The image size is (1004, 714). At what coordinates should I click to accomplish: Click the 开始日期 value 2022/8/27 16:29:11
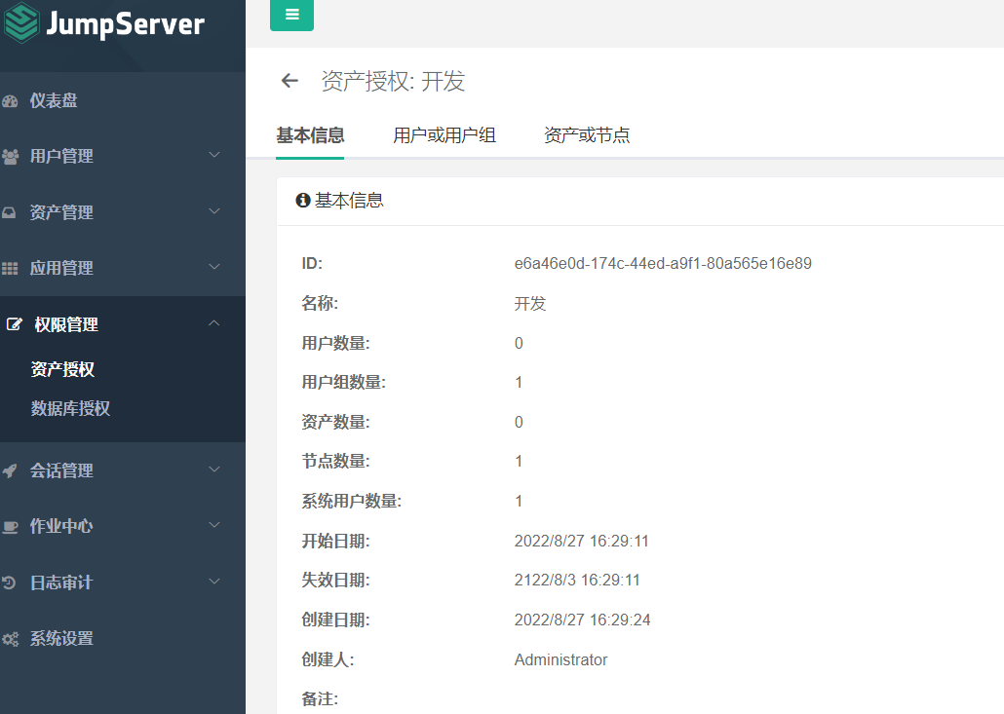581,542
